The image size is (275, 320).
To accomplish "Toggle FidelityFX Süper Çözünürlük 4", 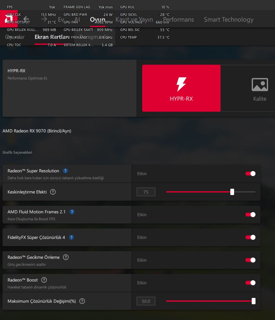I will [x=250, y=237].
